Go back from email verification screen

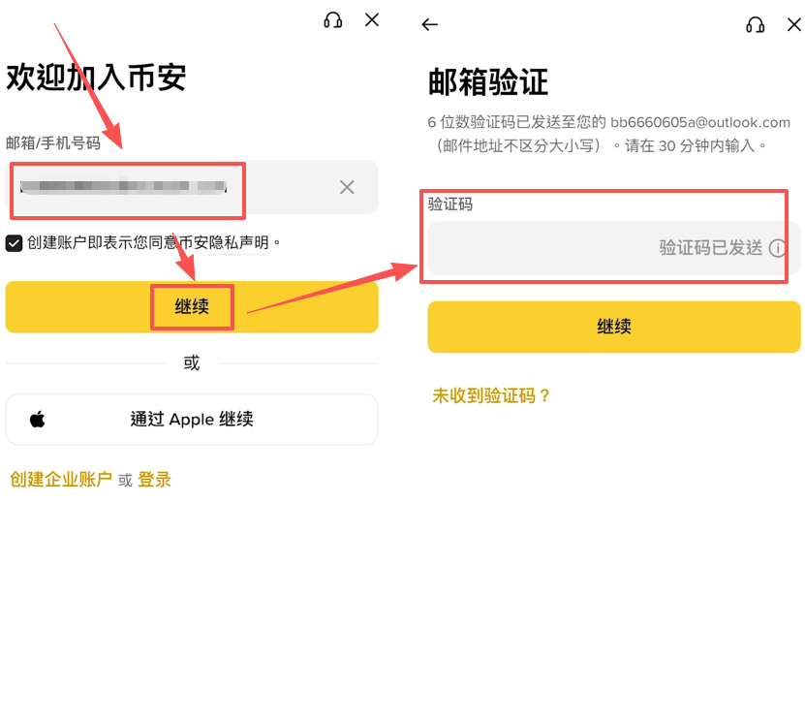coord(430,24)
